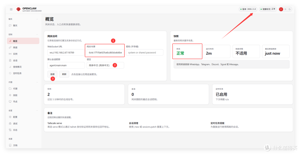
Task: Click the Tailscale serve note heading
Action: [55, 123]
